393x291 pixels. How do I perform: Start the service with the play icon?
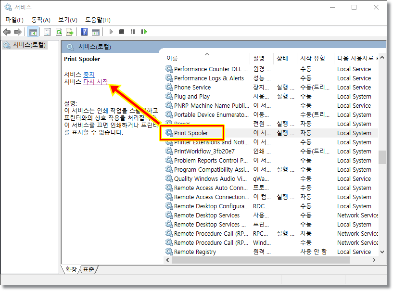[111, 32]
